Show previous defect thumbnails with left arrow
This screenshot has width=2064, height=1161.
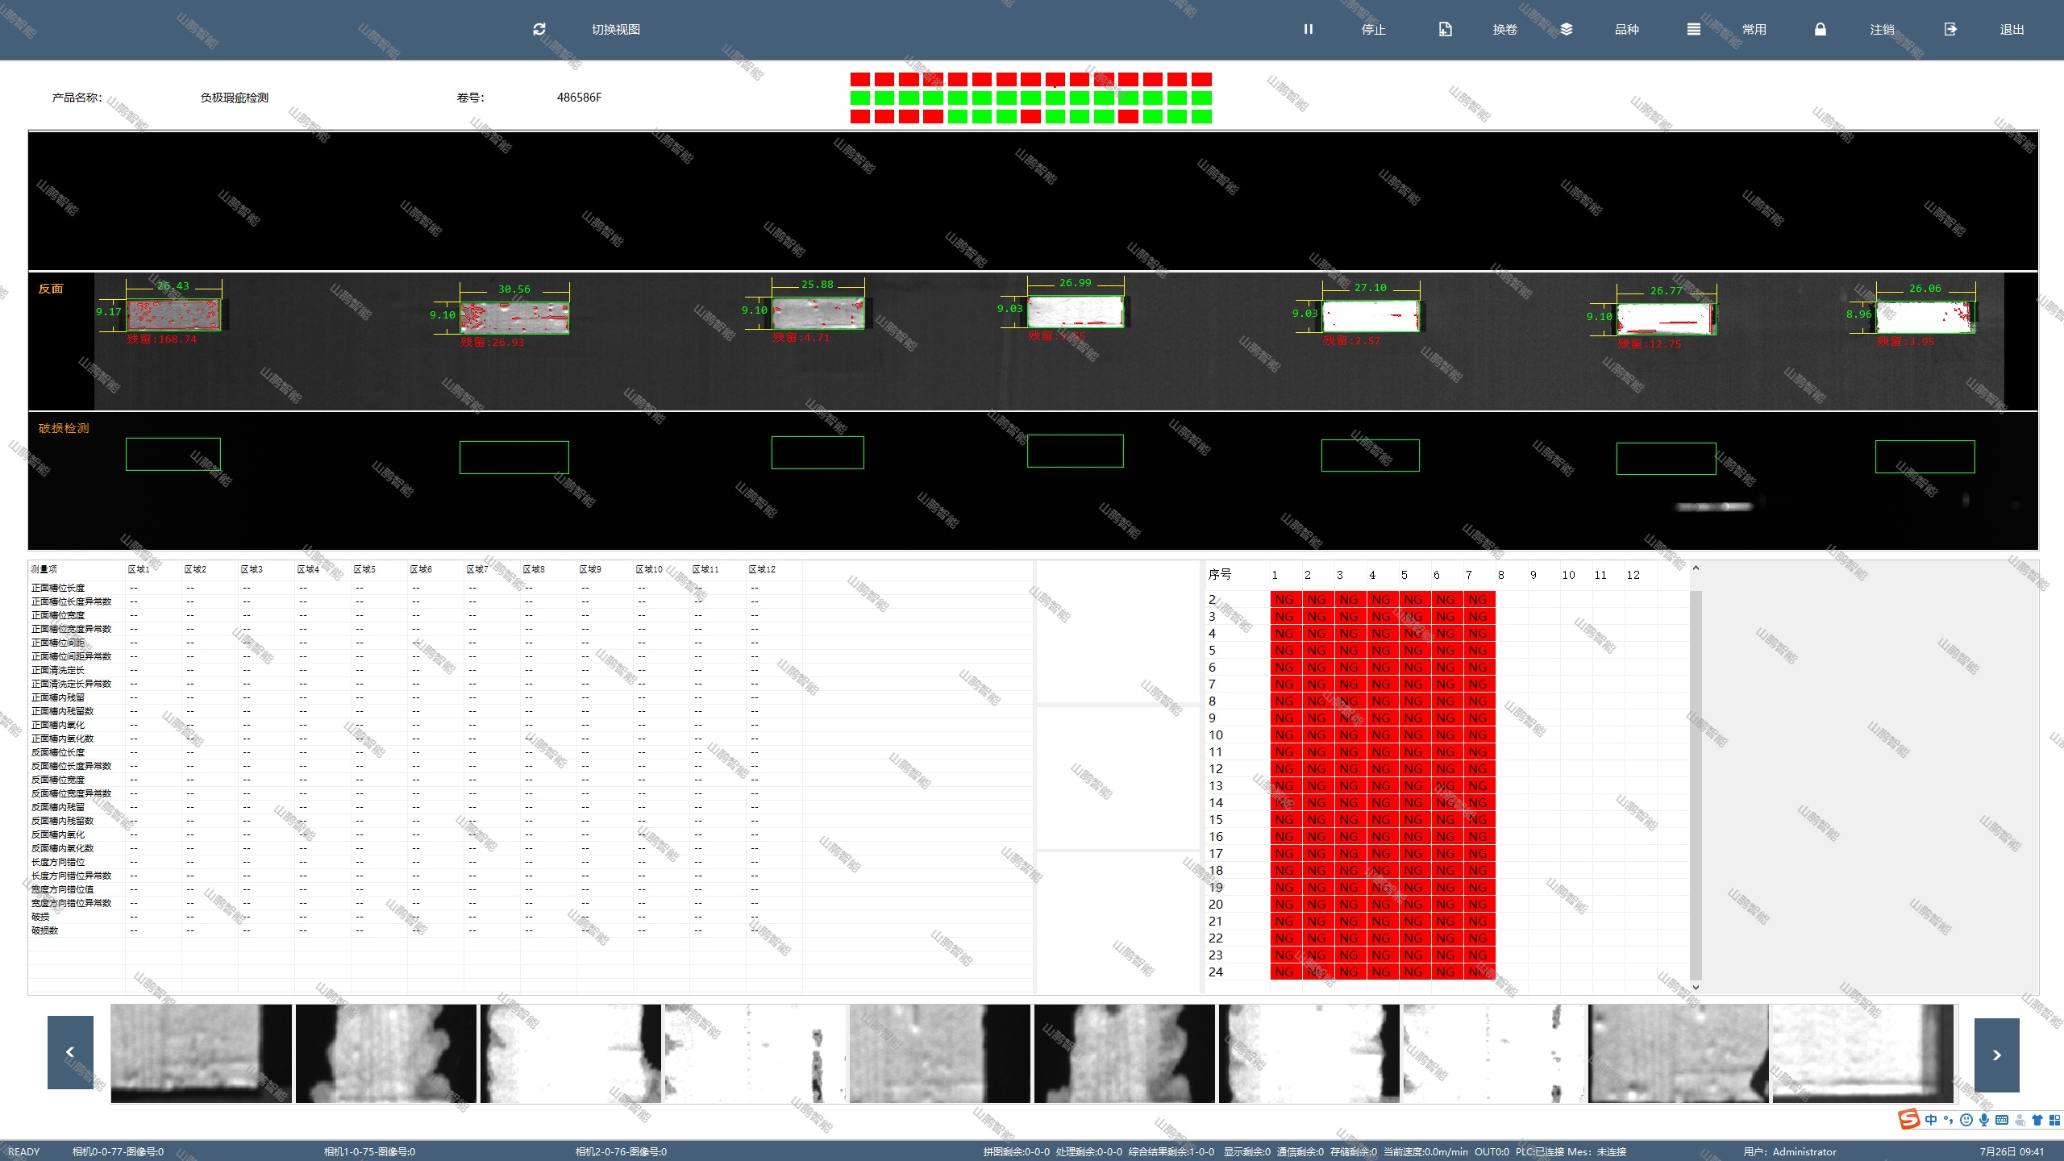[x=70, y=1052]
